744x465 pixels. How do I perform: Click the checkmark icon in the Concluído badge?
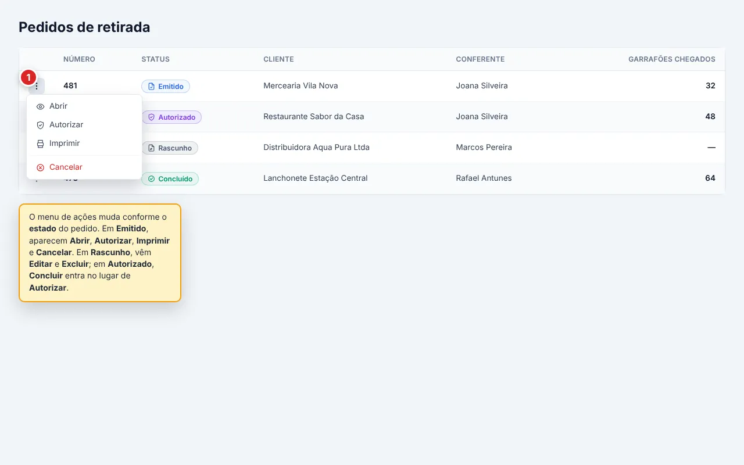(x=152, y=179)
